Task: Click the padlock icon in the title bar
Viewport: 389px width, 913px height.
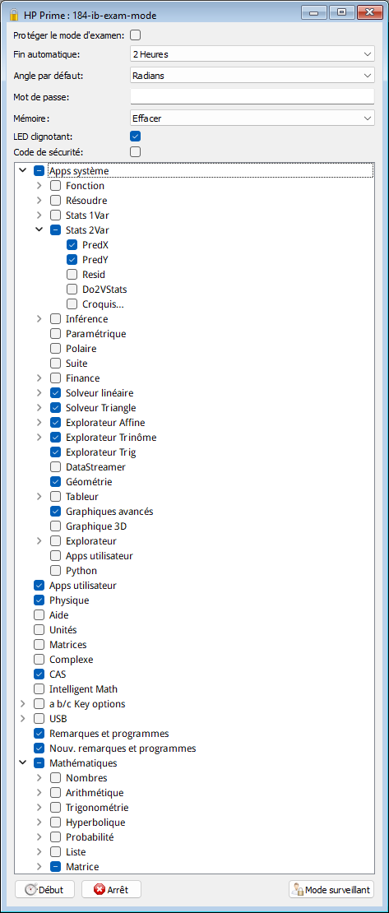Action: [14, 12]
